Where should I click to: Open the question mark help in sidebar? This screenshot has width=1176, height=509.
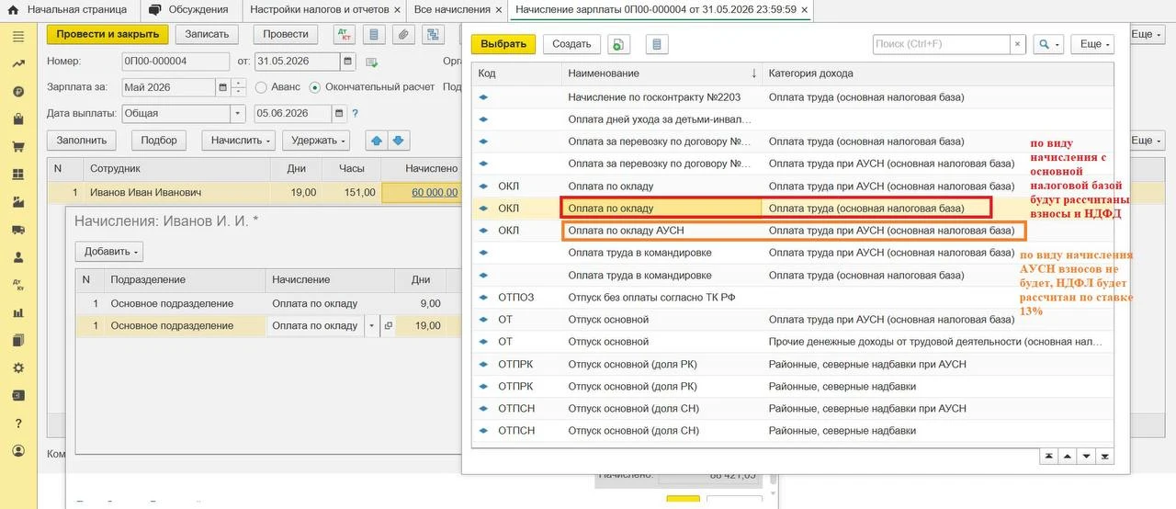click(18, 424)
